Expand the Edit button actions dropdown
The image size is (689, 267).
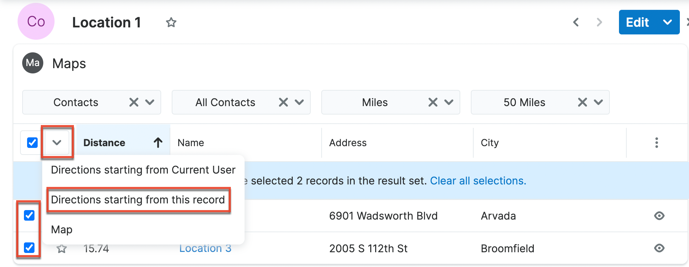pos(667,22)
